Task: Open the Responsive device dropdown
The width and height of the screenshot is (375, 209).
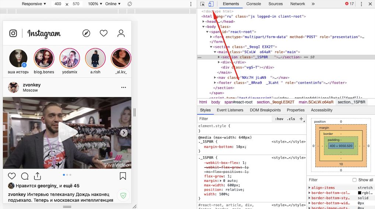Action: (34, 4)
